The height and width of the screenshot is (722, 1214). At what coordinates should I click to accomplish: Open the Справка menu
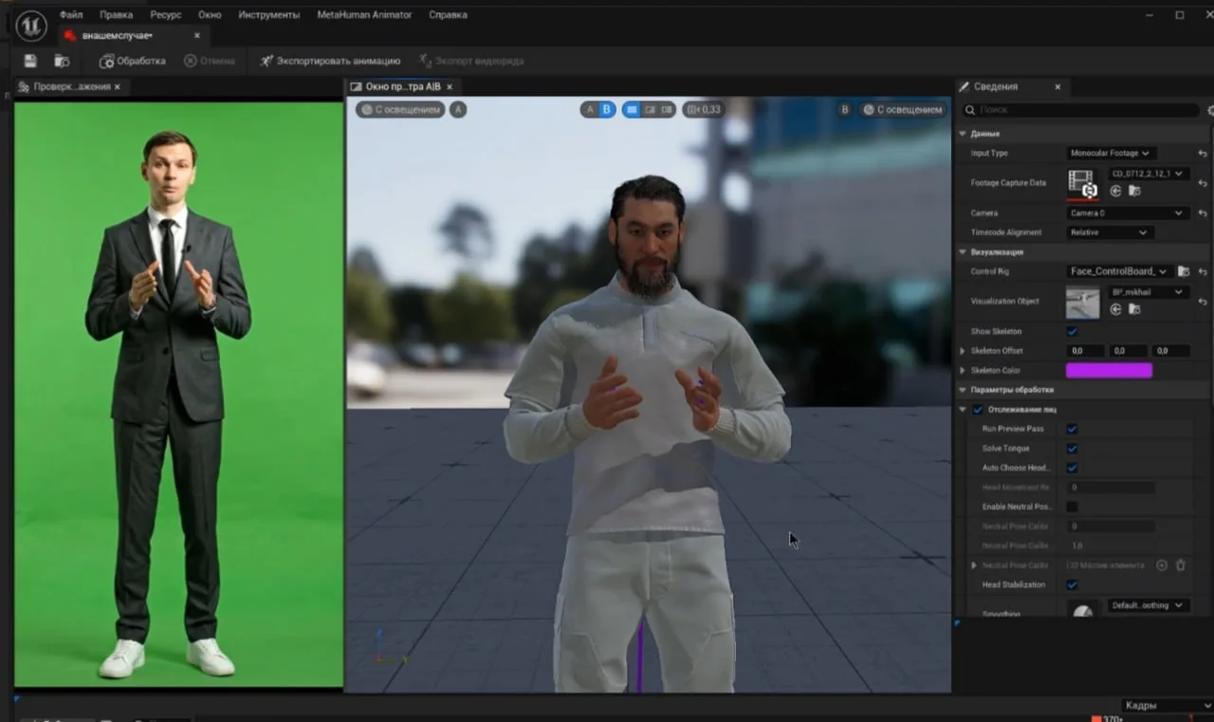448,15
